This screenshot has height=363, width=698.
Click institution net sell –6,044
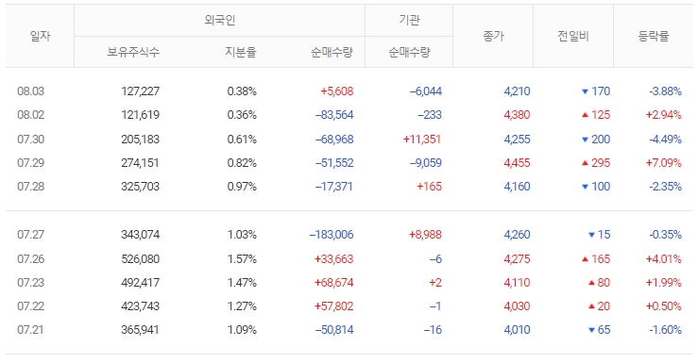[x=426, y=91]
